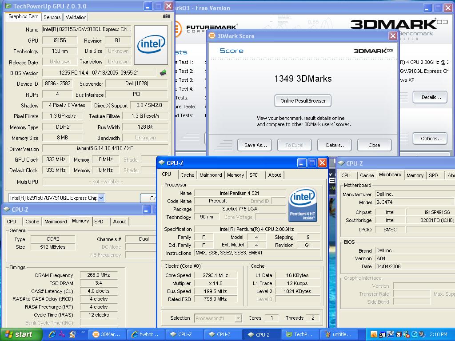Click Options... button in 3DMark03 window
Image resolution: width=455 pixels, height=341 pixels.
pyautogui.click(x=431, y=139)
